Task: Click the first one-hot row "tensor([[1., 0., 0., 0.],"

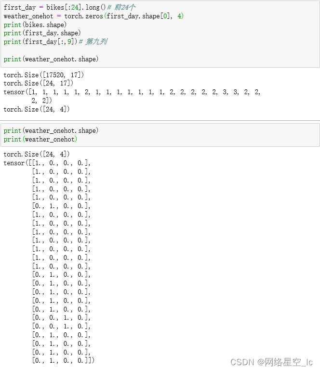Action: point(47,163)
